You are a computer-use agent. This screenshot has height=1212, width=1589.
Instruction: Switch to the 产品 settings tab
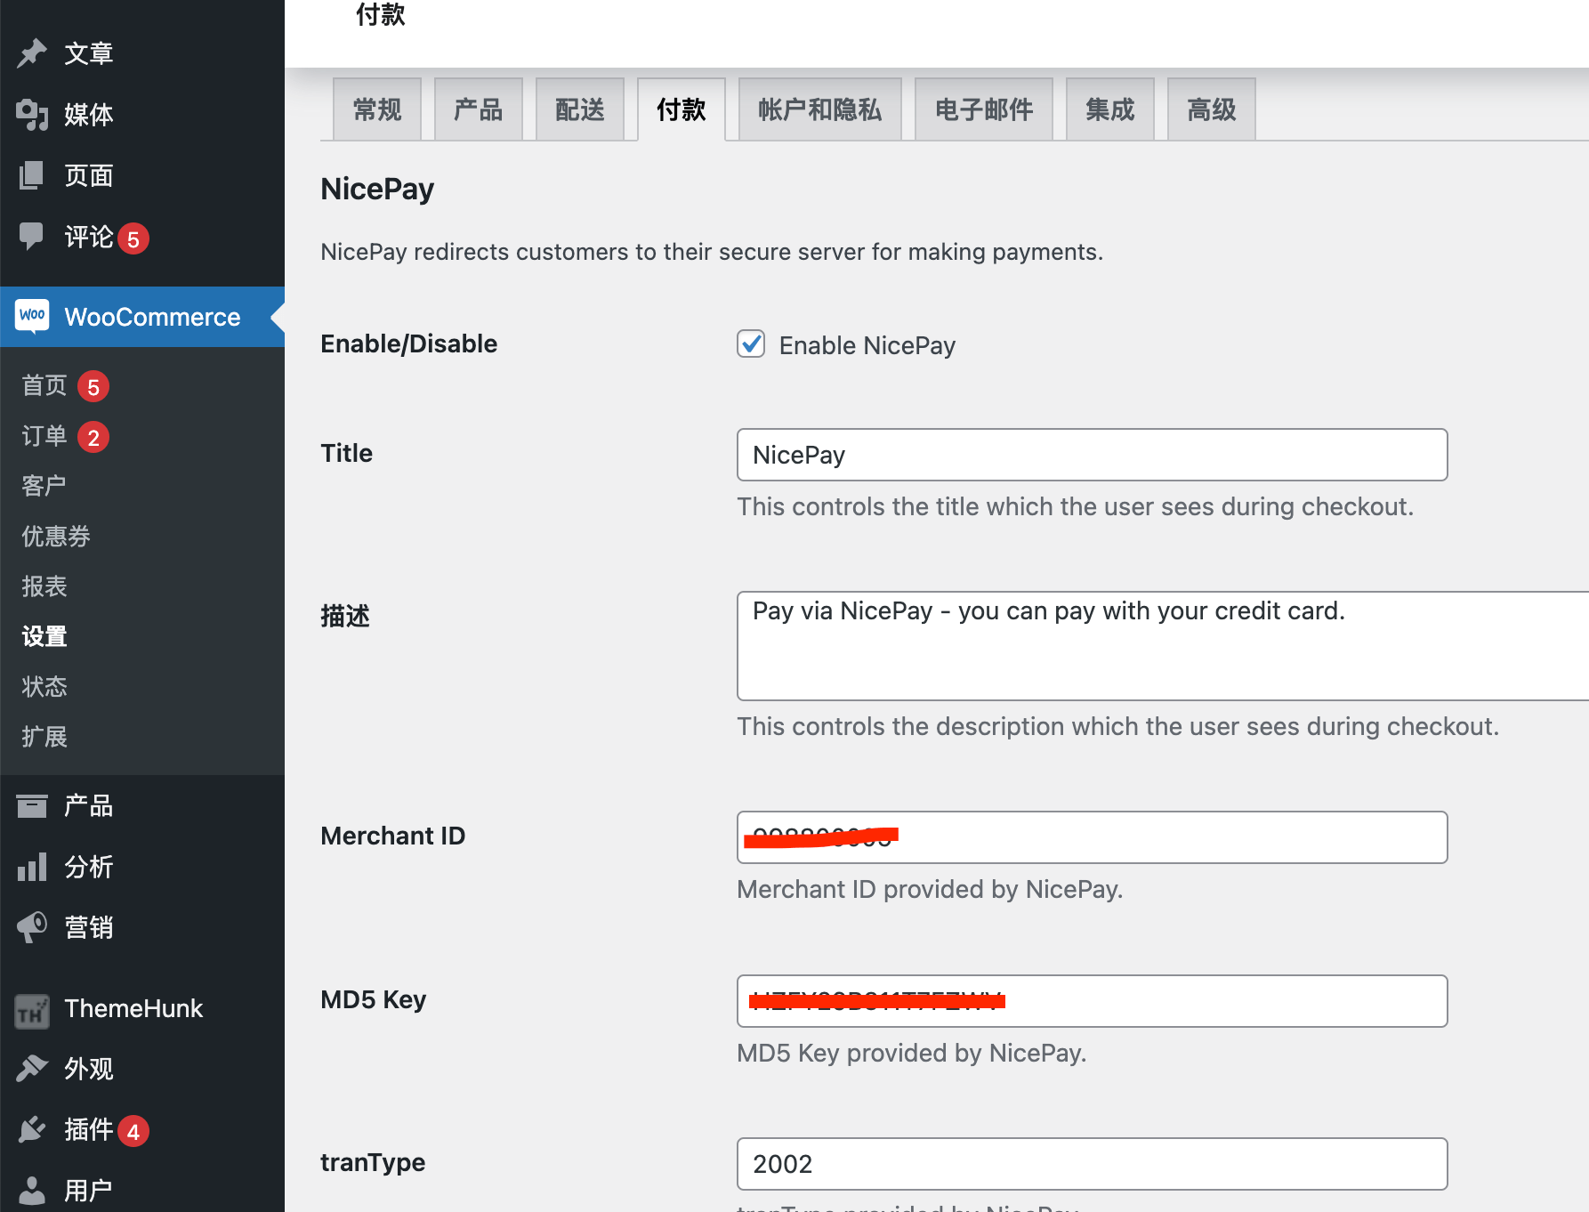pos(479,109)
